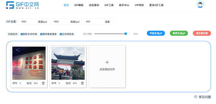Focus the 高度(px) input field
Screen dimensions: 216x104
pos(66,21)
